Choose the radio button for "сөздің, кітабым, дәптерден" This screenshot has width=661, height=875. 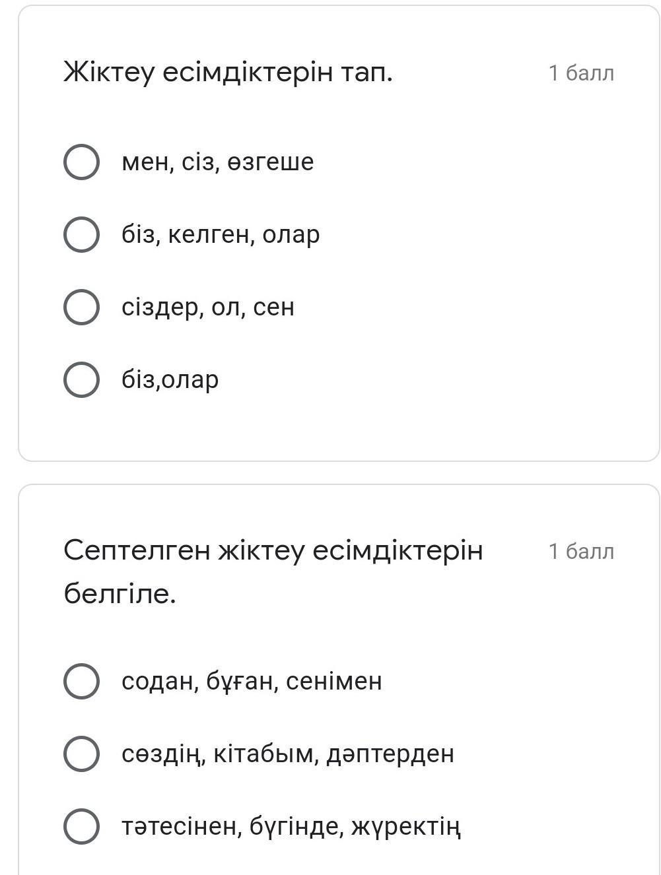(x=81, y=754)
